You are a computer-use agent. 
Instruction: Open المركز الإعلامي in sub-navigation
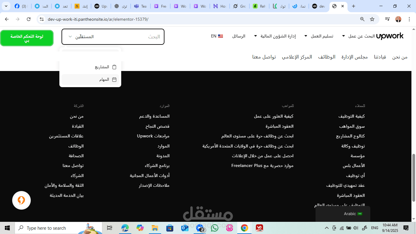[x=297, y=57]
